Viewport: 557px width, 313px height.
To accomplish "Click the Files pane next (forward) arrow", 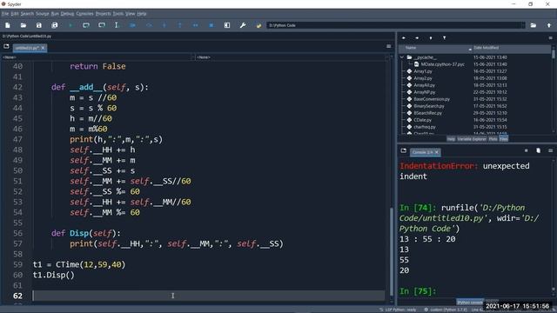I will point(417,37).
